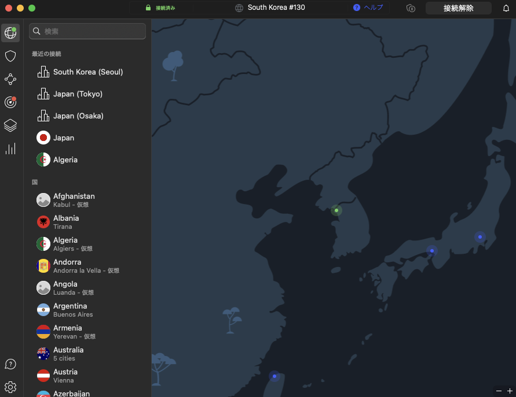Open the settings gear icon
This screenshot has width=516, height=397.
10,387
